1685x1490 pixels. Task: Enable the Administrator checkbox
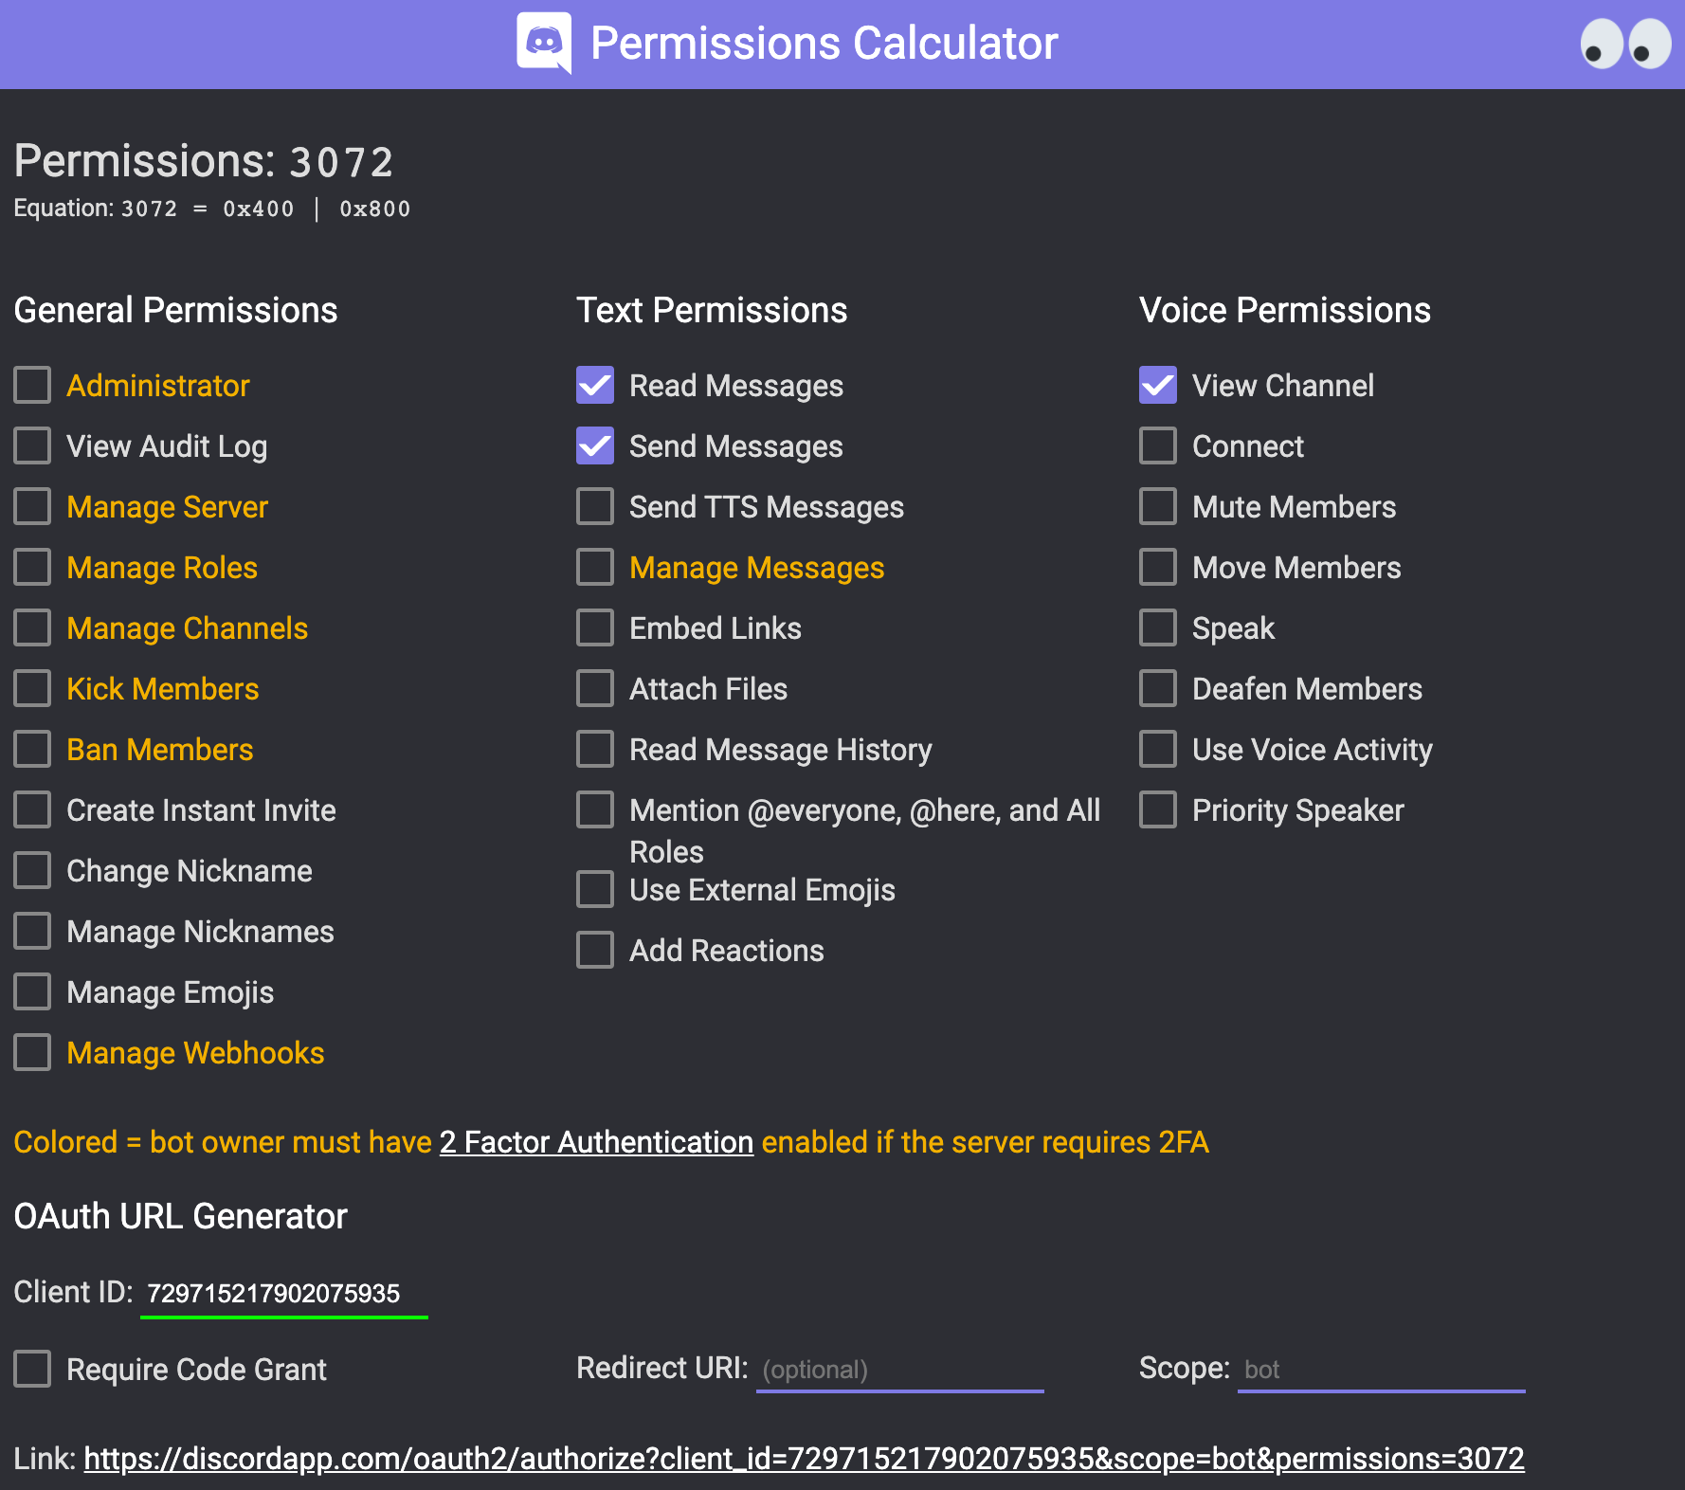tap(32, 385)
